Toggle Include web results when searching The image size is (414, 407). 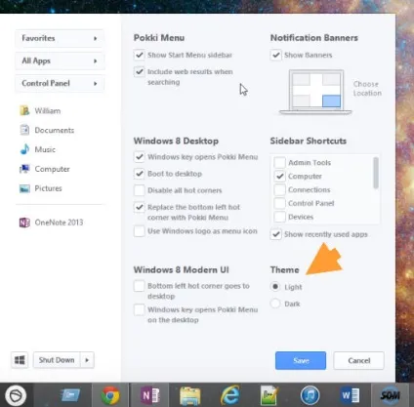tap(140, 71)
